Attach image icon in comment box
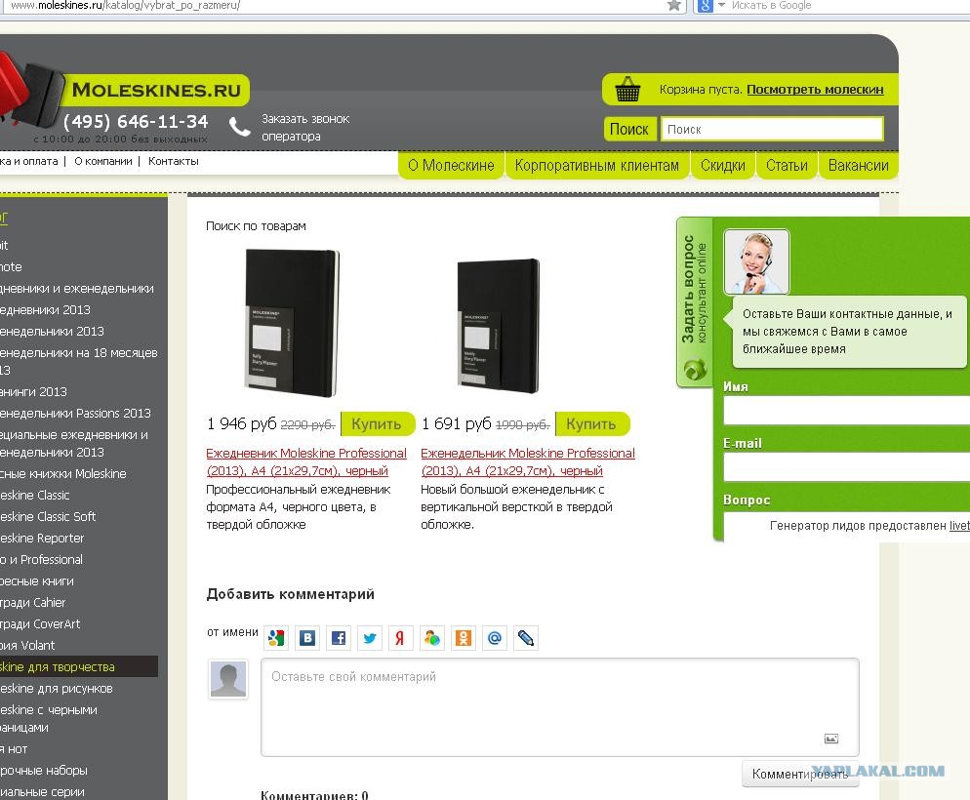The width and height of the screenshot is (970, 800). (x=831, y=739)
